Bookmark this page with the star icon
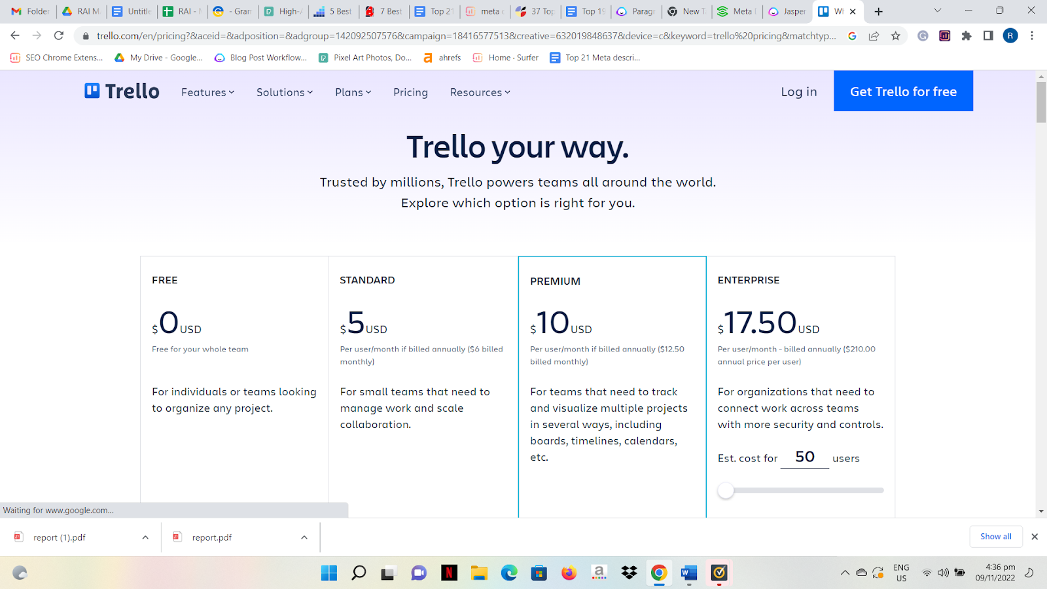 895,36
